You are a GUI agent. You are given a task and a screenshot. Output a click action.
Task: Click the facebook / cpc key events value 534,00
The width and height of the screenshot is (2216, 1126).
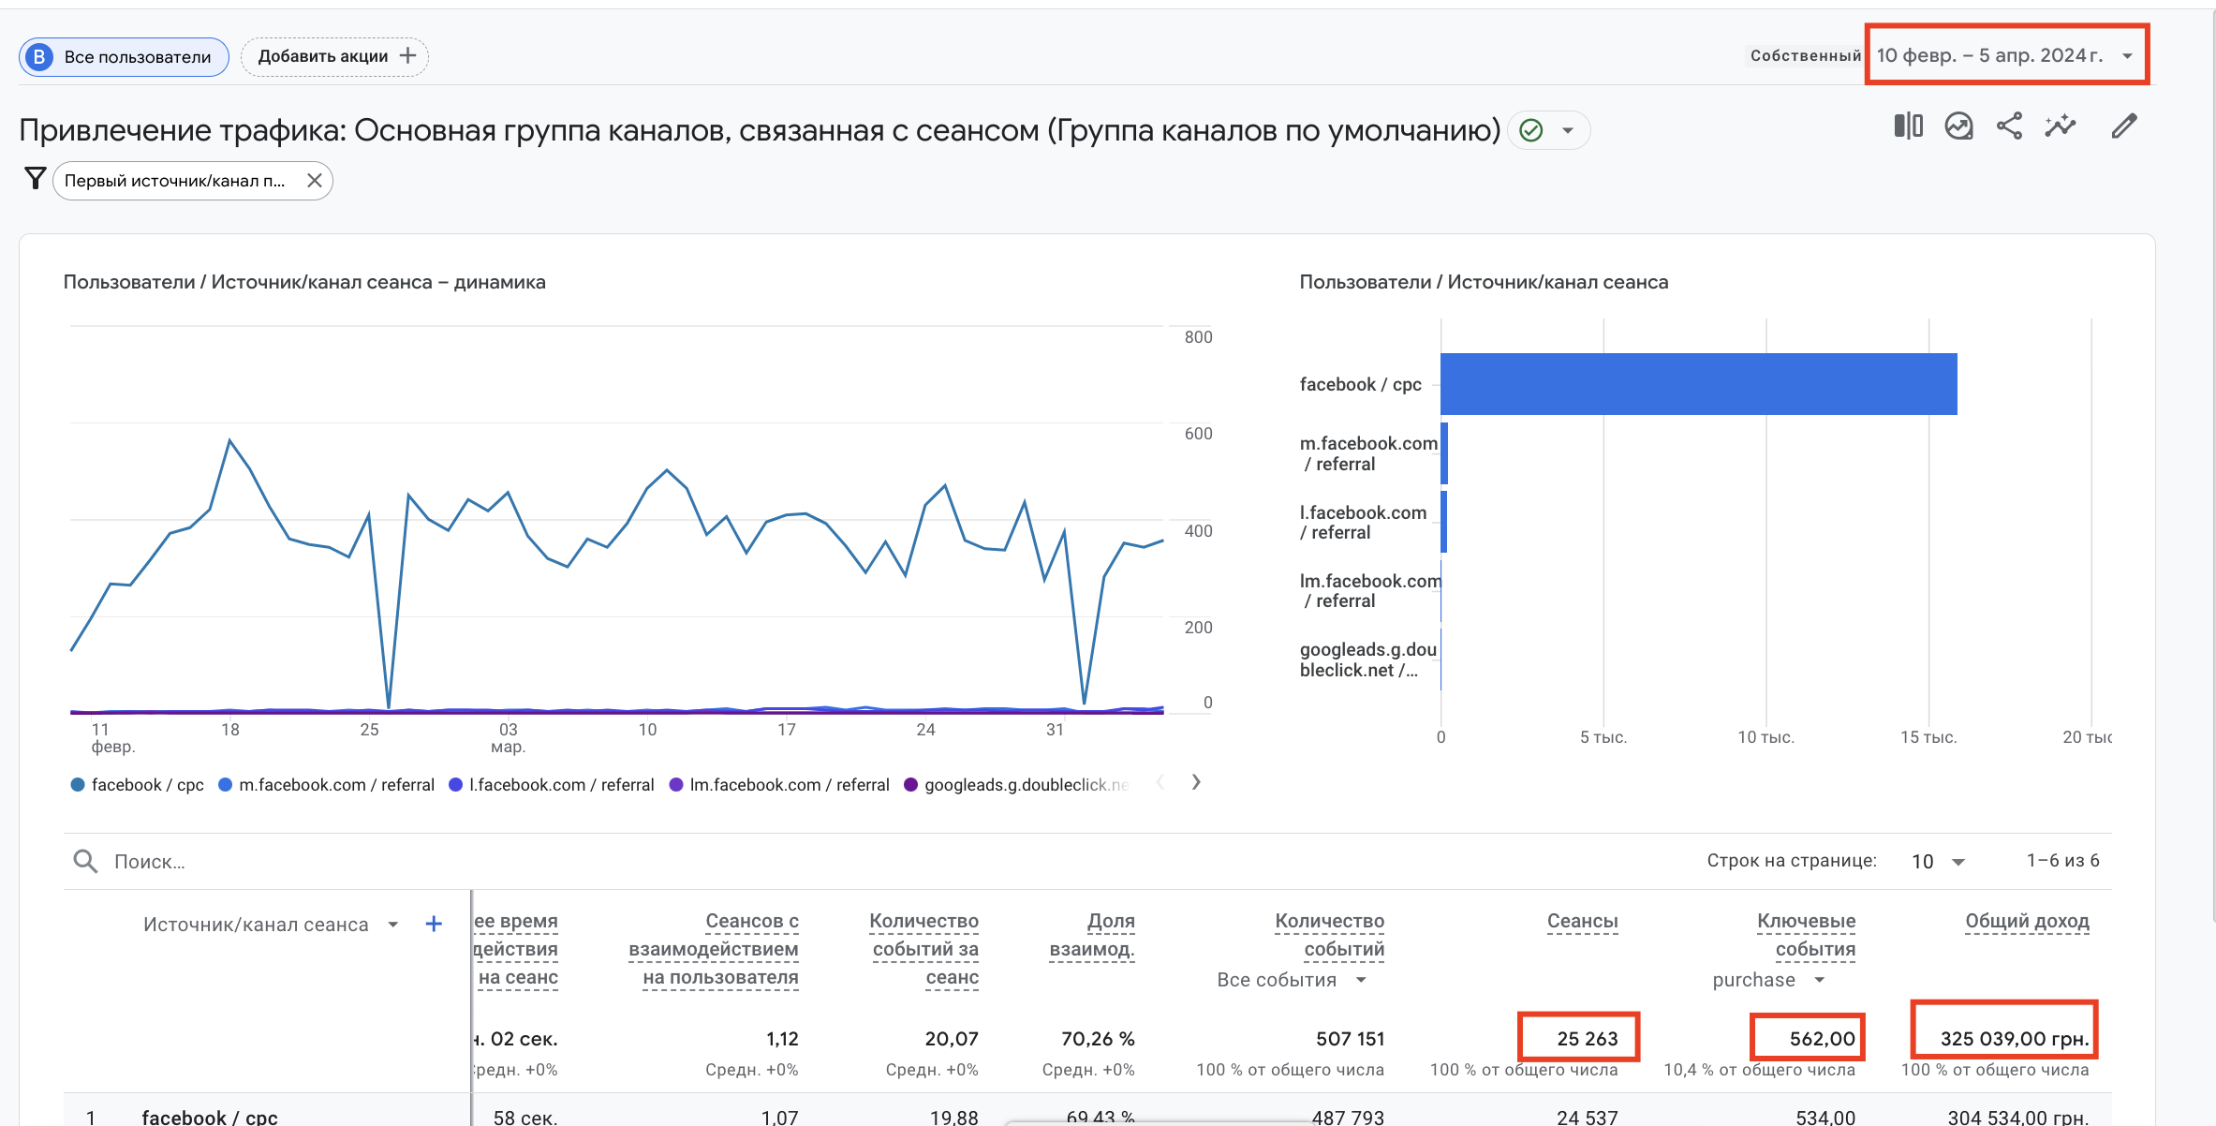pos(1825,1117)
